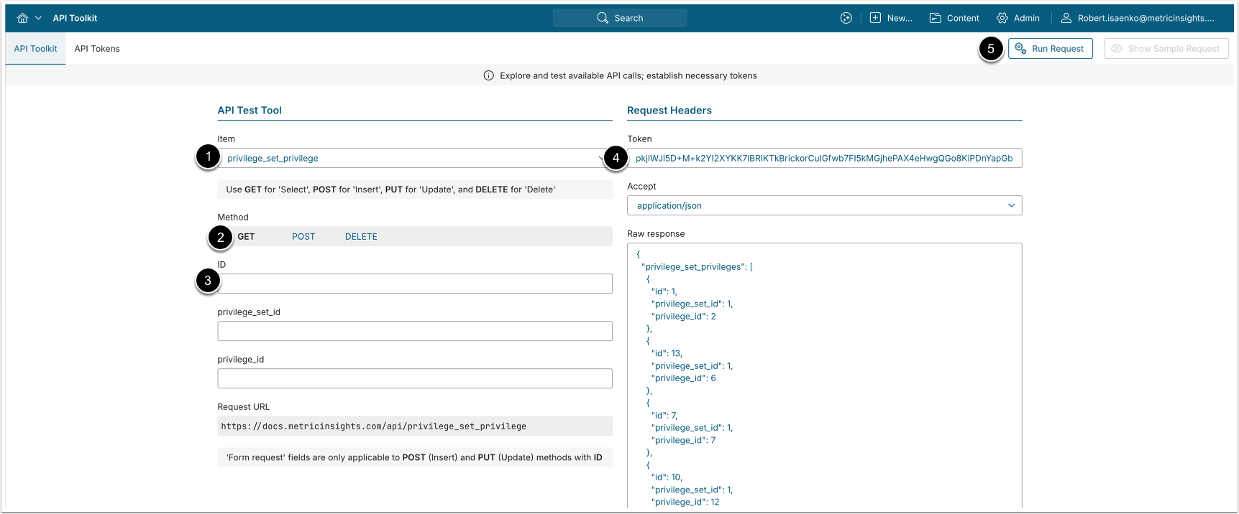This screenshot has width=1239, height=514.
Task: Expand the Accept application/json dropdown
Action: click(x=824, y=205)
